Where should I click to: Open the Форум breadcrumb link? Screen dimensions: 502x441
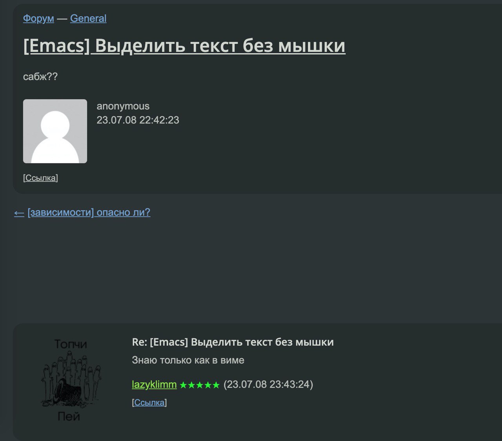[x=38, y=18]
